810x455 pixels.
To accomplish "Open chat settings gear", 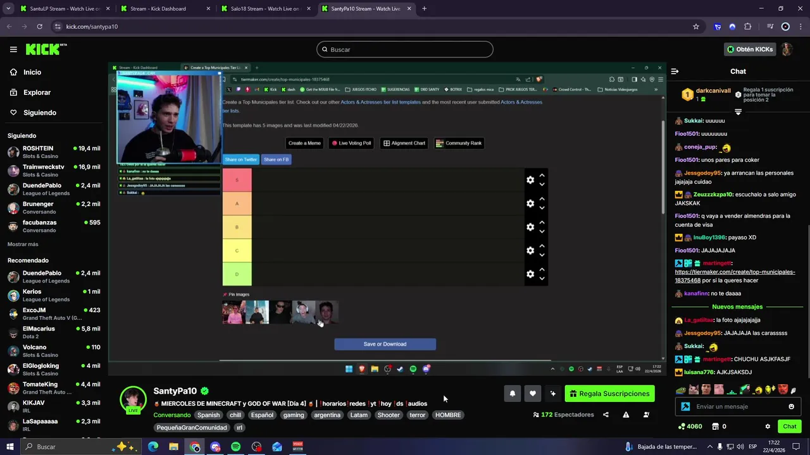I will [768, 427].
